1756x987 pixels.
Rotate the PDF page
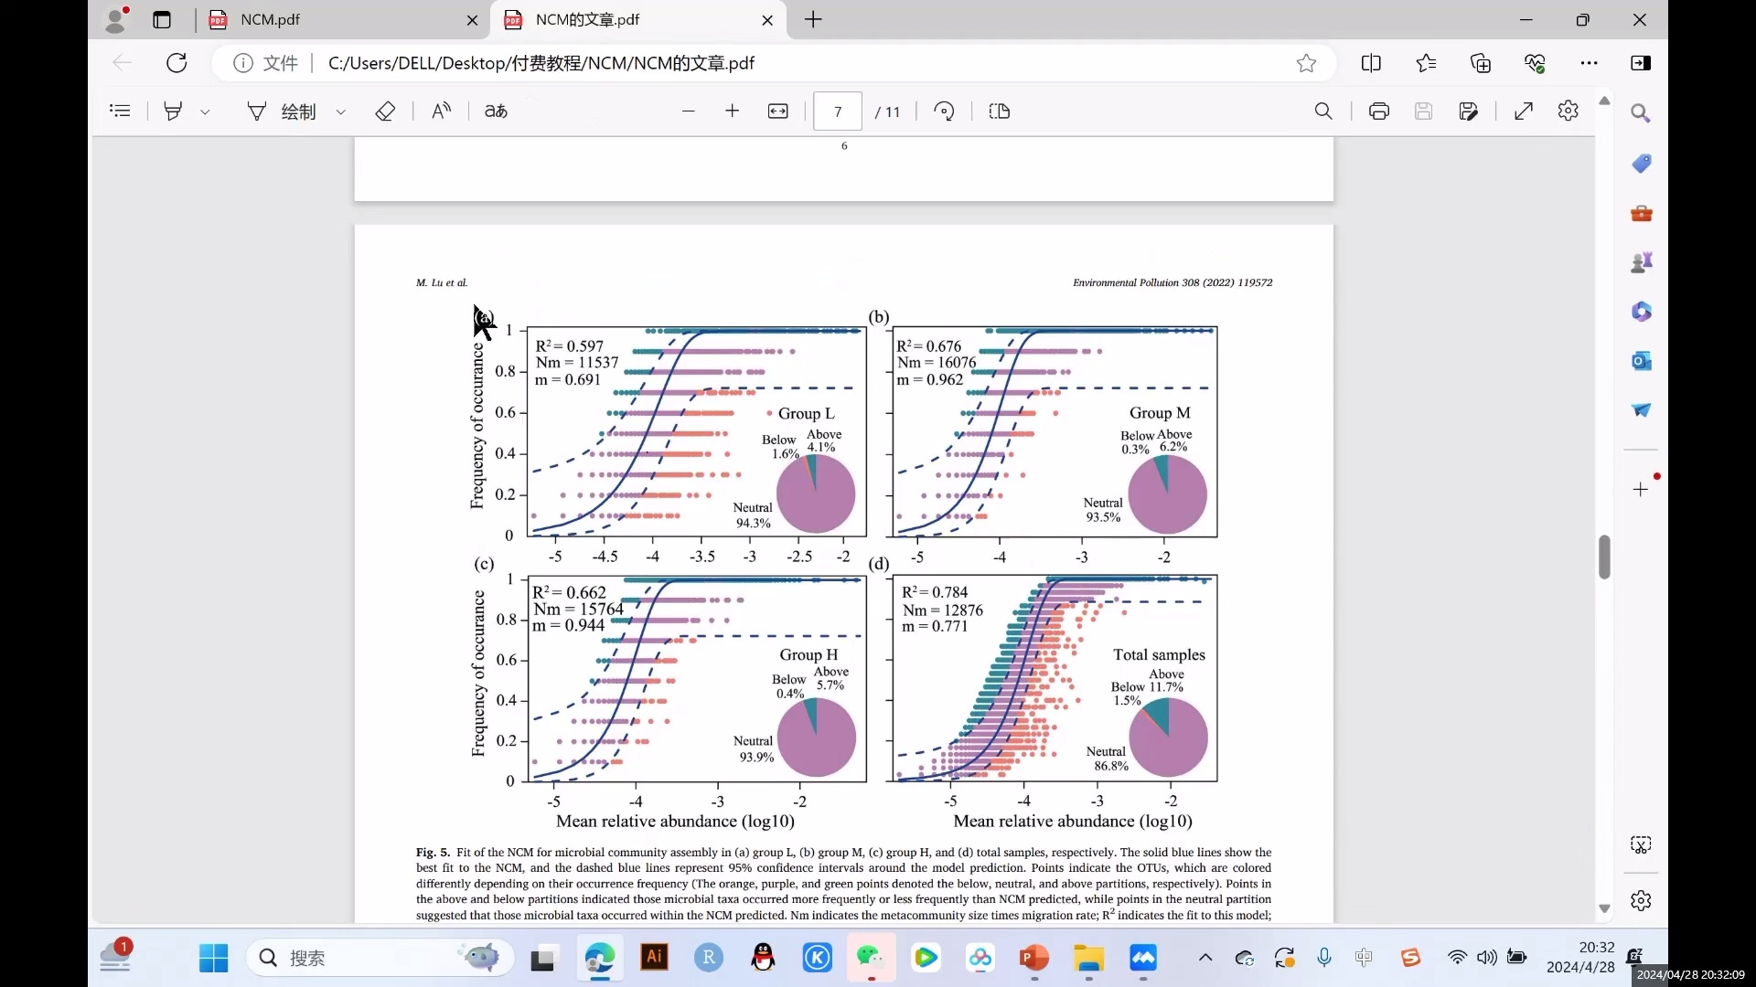click(944, 111)
